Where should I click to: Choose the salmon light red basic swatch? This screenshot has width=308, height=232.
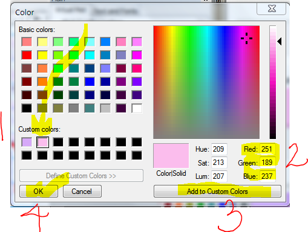[27, 42]
